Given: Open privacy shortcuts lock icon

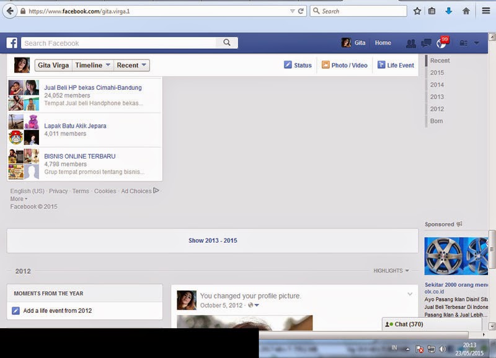Looking at the screenshot, I should tap(463, 43).
